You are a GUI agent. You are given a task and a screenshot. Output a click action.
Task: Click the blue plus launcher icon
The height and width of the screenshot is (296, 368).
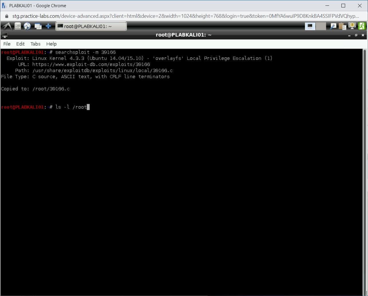pos(48,26)
